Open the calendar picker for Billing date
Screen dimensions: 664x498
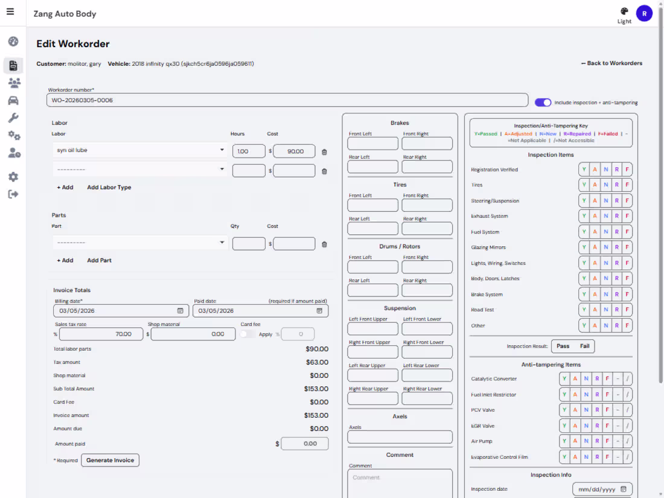click(181, 310)
